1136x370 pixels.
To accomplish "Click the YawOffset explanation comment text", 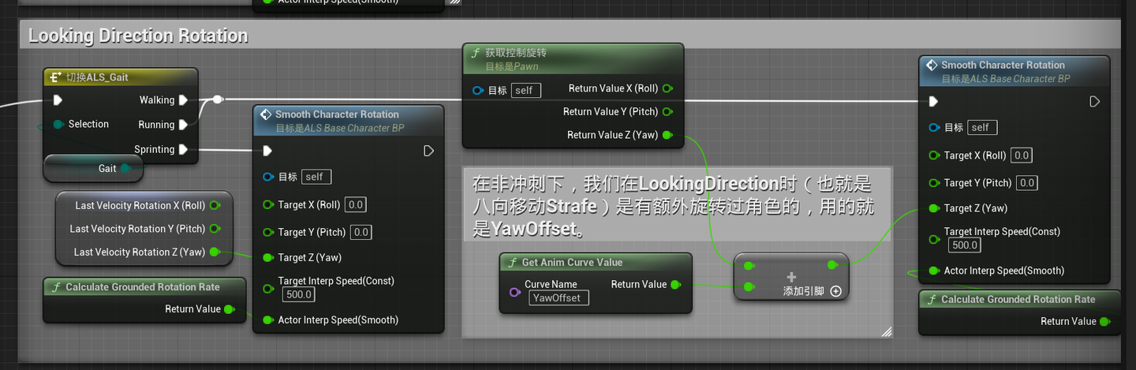I will click(x=672, y=207).
